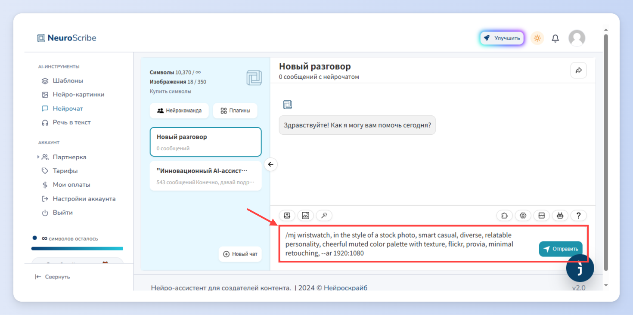Open the Нейрокоманда button
The image size is (633, 315).
[179, 111]
